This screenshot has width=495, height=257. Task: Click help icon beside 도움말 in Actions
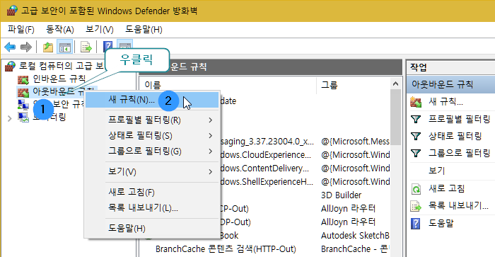[416, 224]
